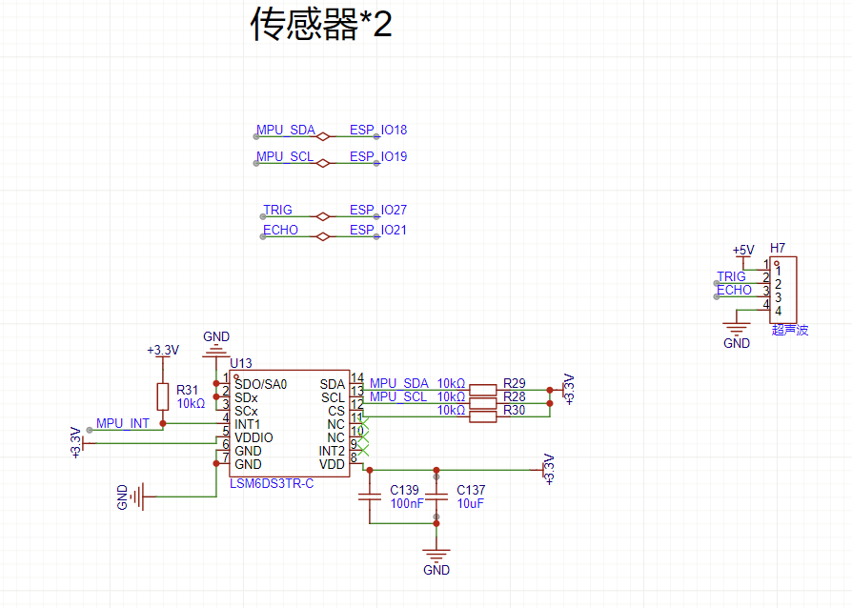
Task: Select the R31 resistor symbol
Action: pyautogui.click(x=162, y=396)
